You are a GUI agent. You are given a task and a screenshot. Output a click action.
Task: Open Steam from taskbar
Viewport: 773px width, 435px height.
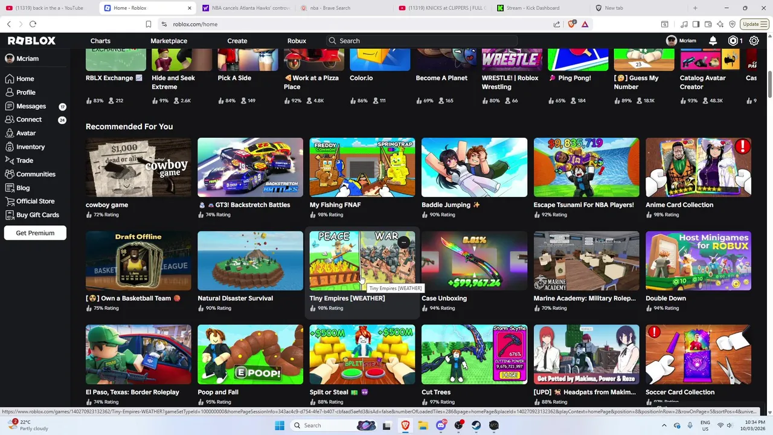476,425
